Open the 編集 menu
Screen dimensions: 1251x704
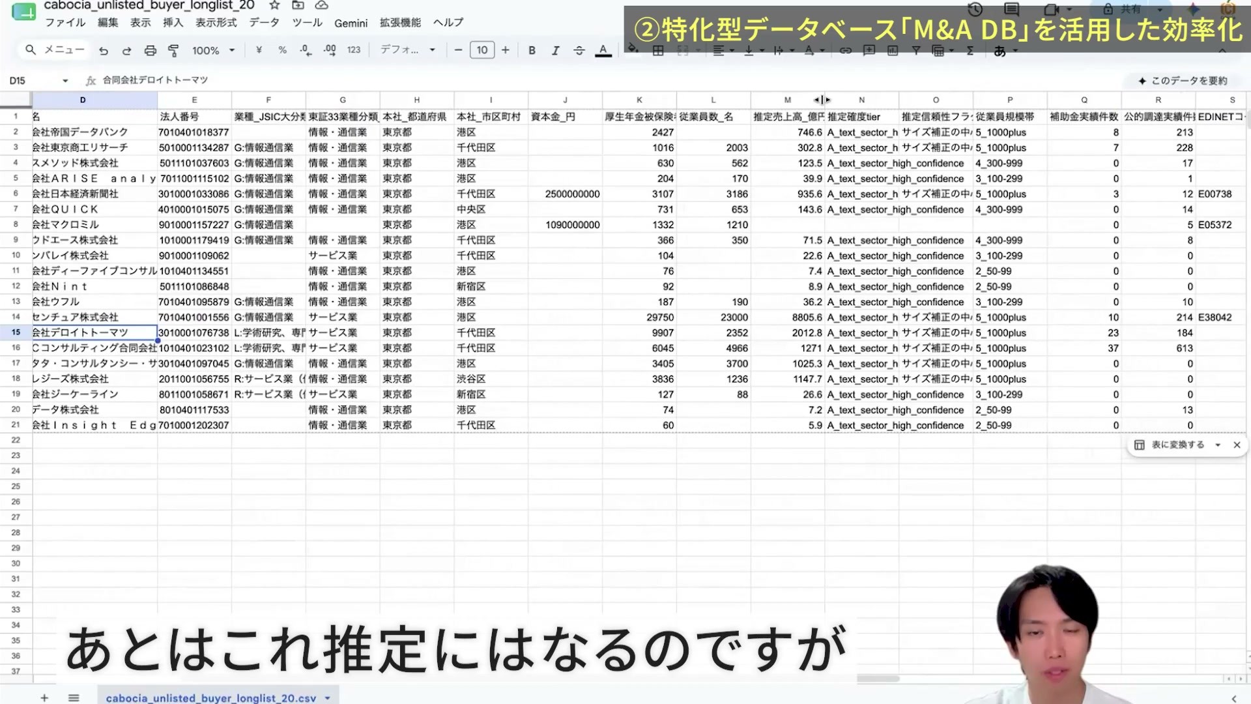pyautogui.click(x=108, y=23)
